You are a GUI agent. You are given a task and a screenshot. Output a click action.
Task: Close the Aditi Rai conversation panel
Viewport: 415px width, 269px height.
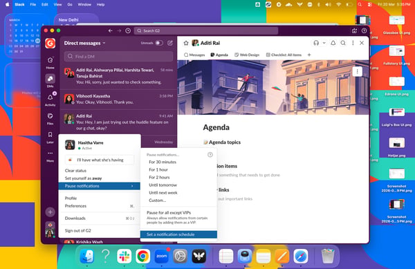[x=362, y=43]
